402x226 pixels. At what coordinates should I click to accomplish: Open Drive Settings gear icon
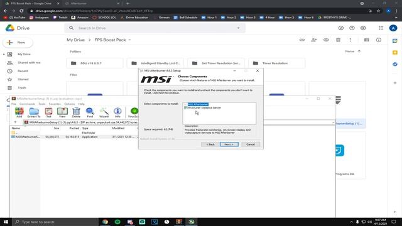363,28
